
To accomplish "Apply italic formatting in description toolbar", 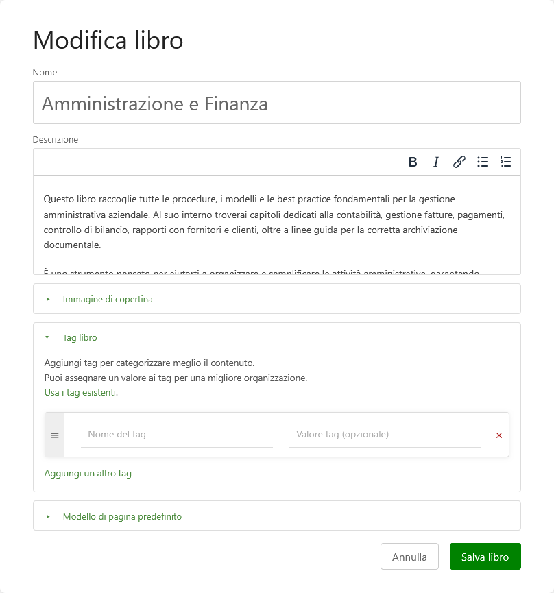I will [x=436, y=162].
